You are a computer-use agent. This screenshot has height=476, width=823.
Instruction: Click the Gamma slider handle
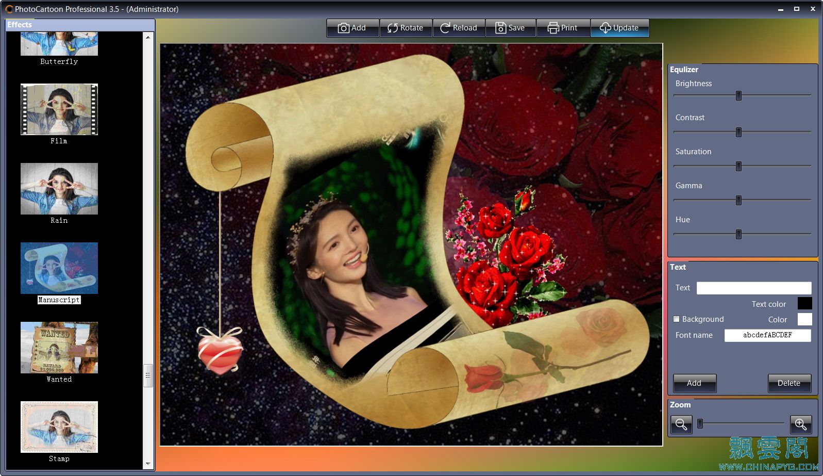coord(738,201)
